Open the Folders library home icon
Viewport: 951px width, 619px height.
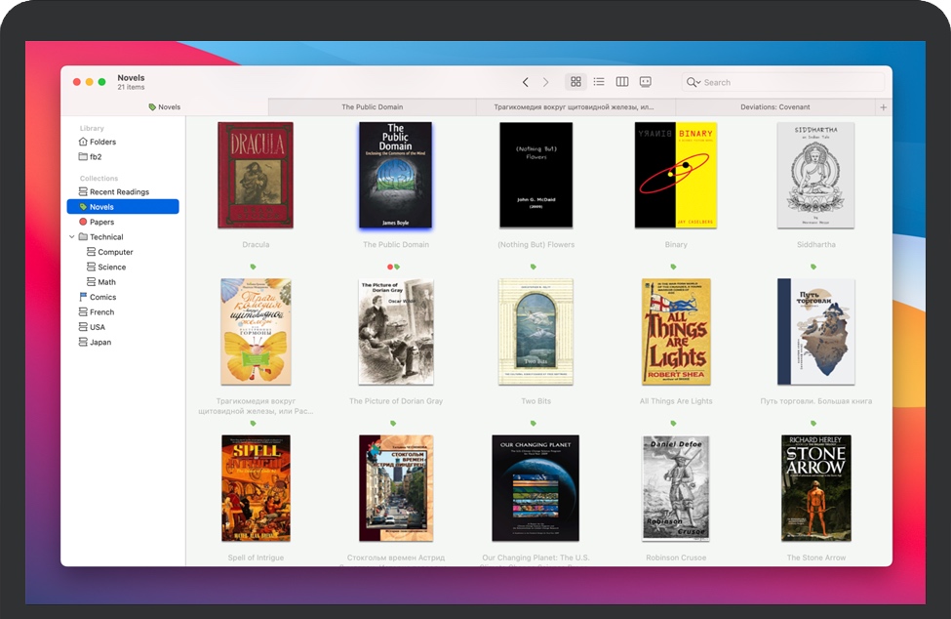click(83, 142)
